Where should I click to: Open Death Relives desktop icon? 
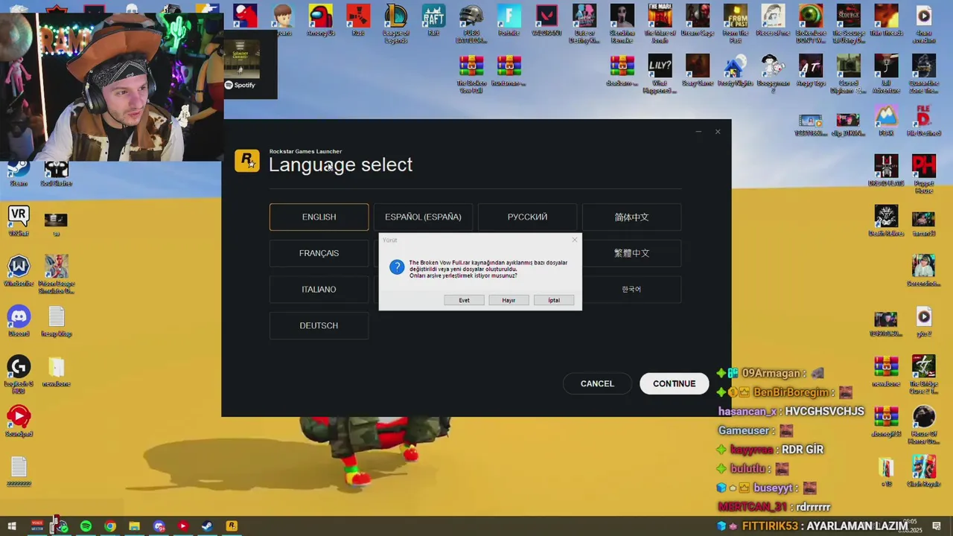[x=886, y=221]
